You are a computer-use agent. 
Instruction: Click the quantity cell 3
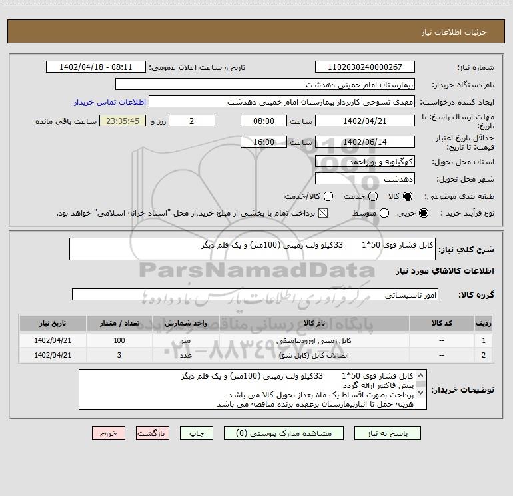point(119,355)
